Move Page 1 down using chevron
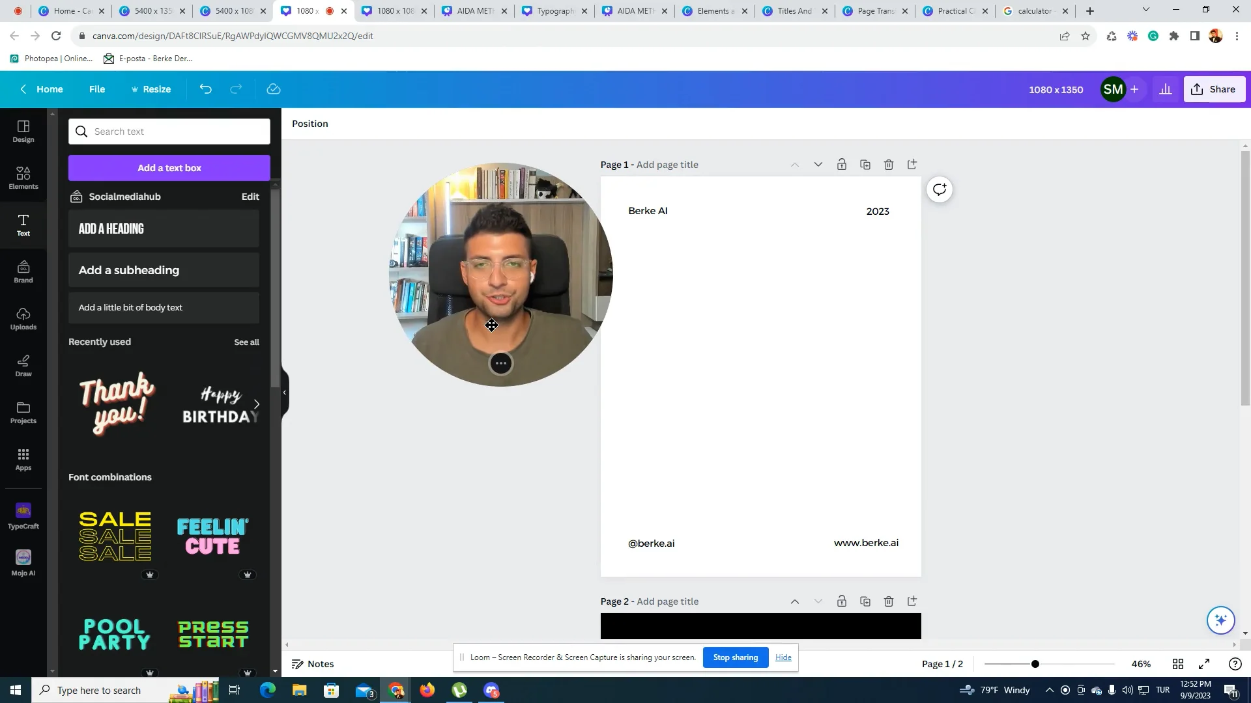Viewport: 1251px width, 703px height. (818, 165)
